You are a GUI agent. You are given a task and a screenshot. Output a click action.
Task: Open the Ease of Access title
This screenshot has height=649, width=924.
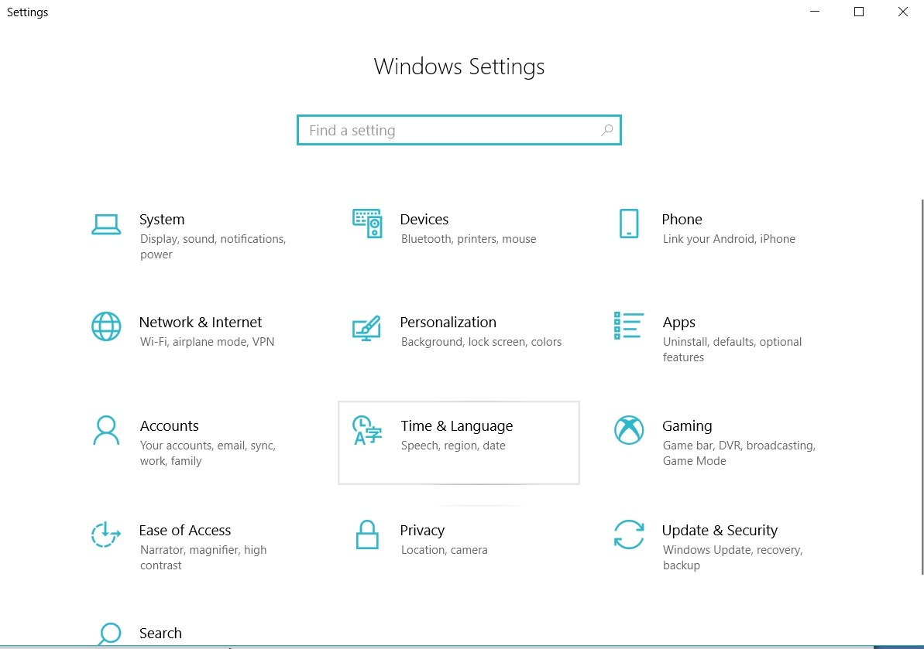(185, 531)
